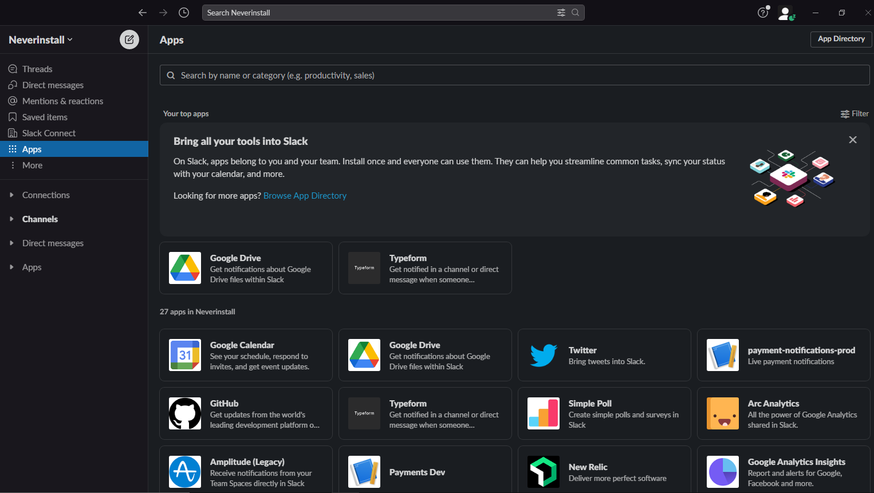Open the payment-notifications-prod app title
Image resolution: width=874 pixels, height=493 pixels.
coord(801,350)
